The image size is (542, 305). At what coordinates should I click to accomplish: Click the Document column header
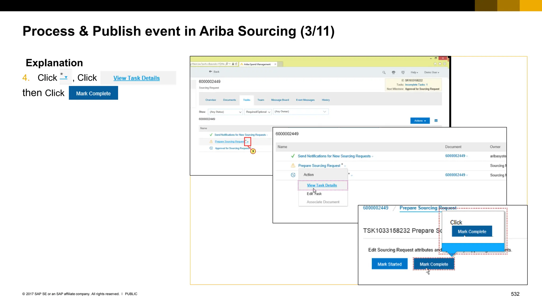click(453, 147)
